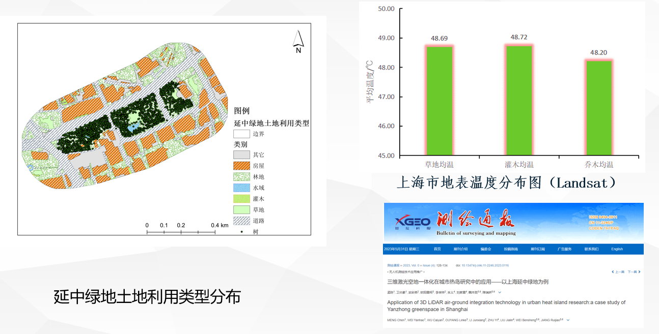
Task: Click the 草地均温 bar labeled 48.69
Action: tap(439, 101)
